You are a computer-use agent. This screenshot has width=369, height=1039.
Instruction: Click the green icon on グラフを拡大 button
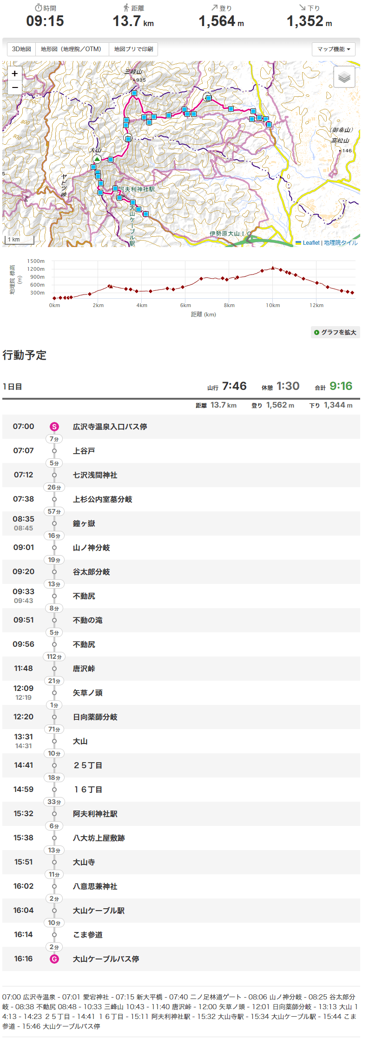click(316, 332)
